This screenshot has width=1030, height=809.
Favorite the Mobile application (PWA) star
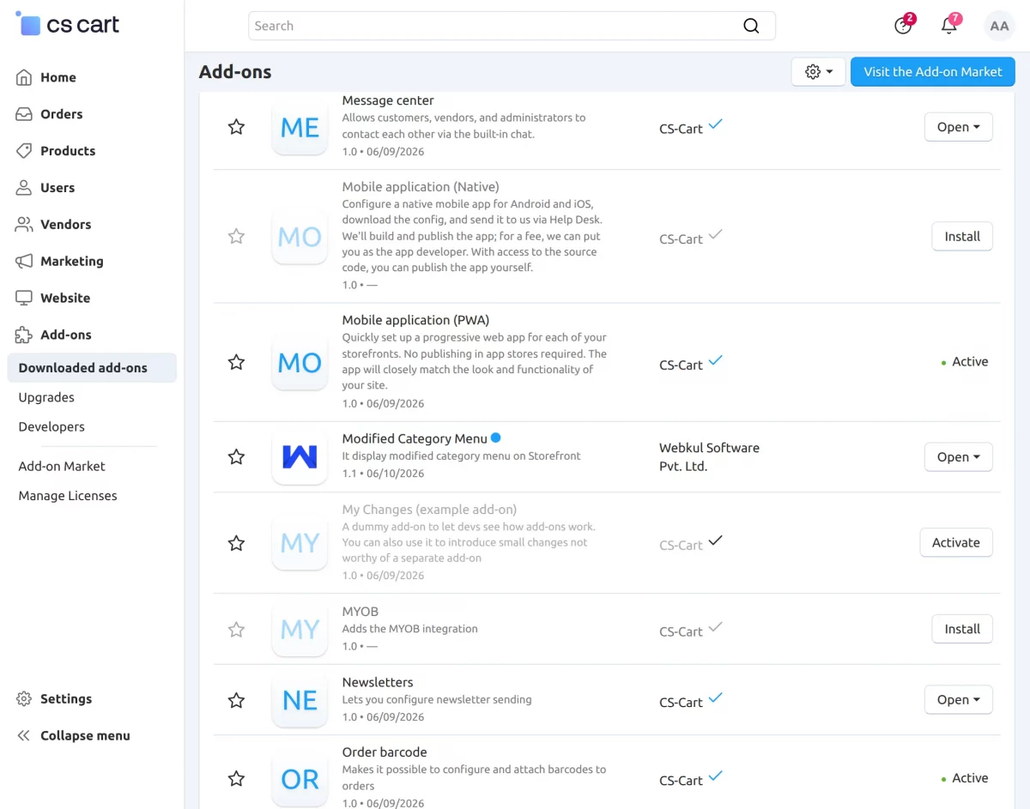[x=236, y=362]
